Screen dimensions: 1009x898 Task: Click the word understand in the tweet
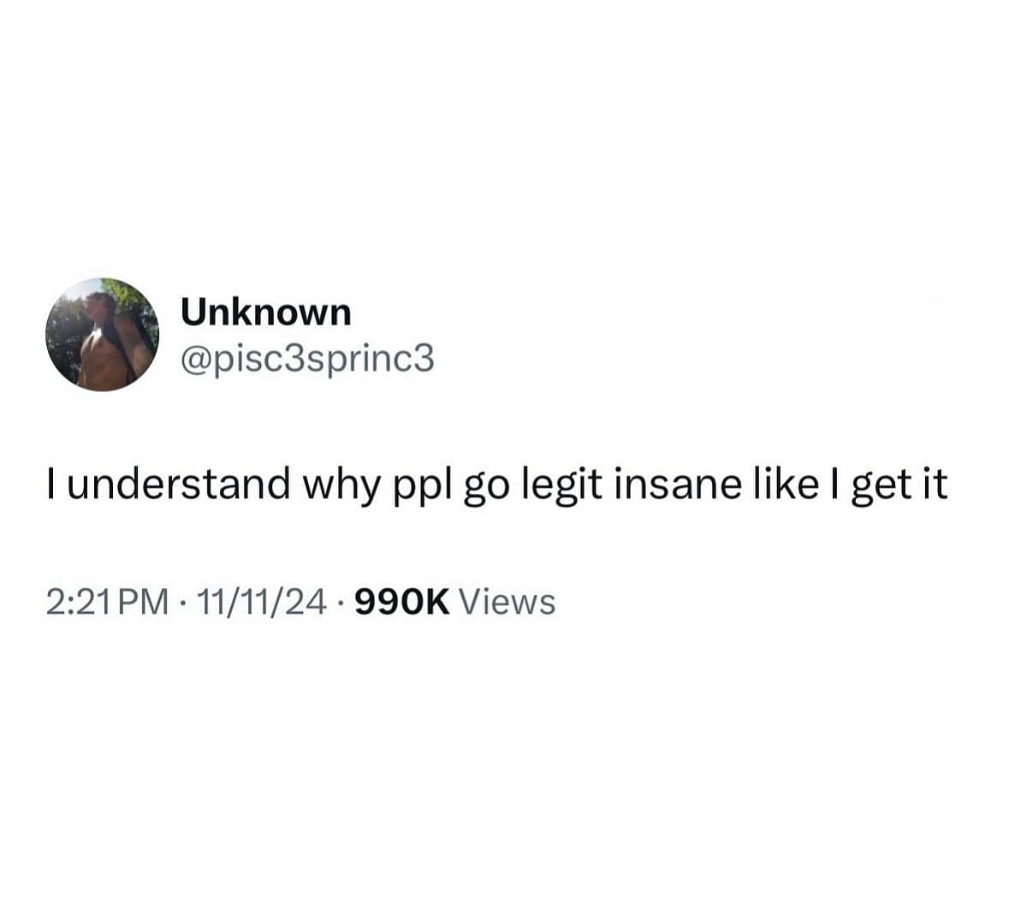[x=178, y=484]
